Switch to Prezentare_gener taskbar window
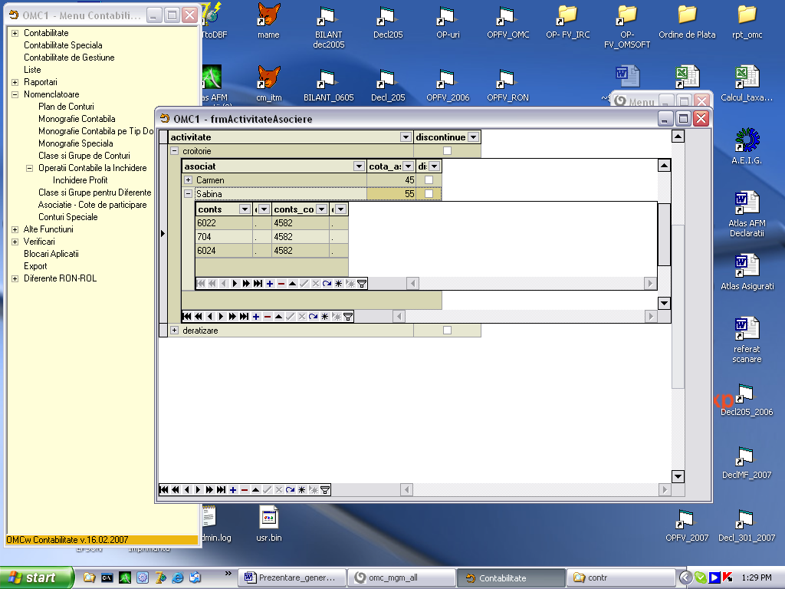This screenshot has height=589, width=785. pyautogui.click(x=292, y=578)
